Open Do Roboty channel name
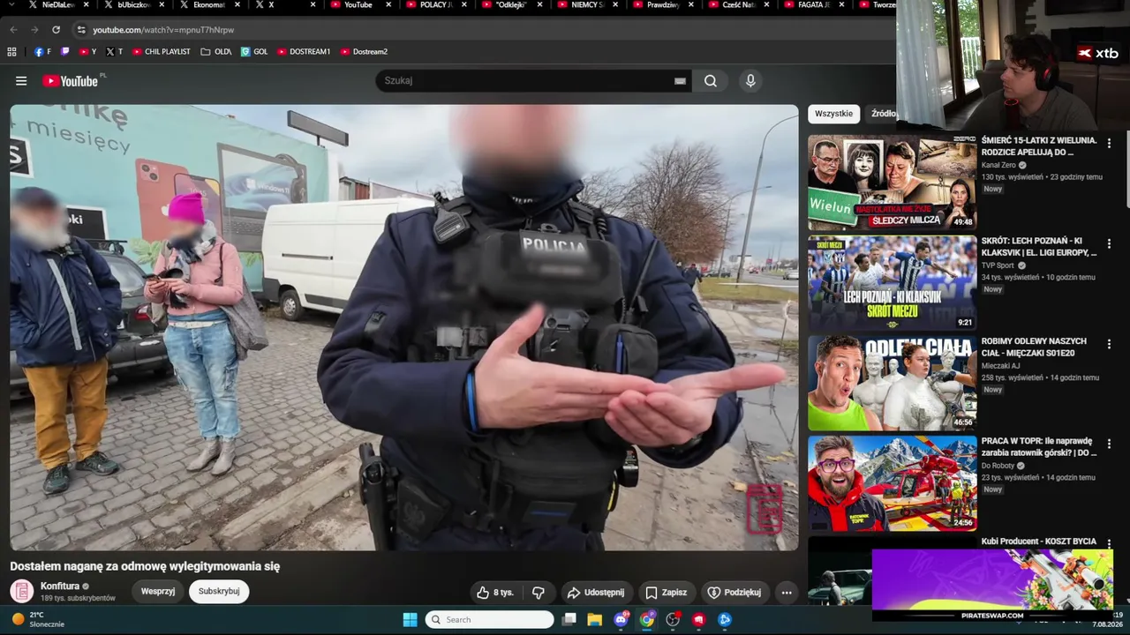 pos(998,466)
